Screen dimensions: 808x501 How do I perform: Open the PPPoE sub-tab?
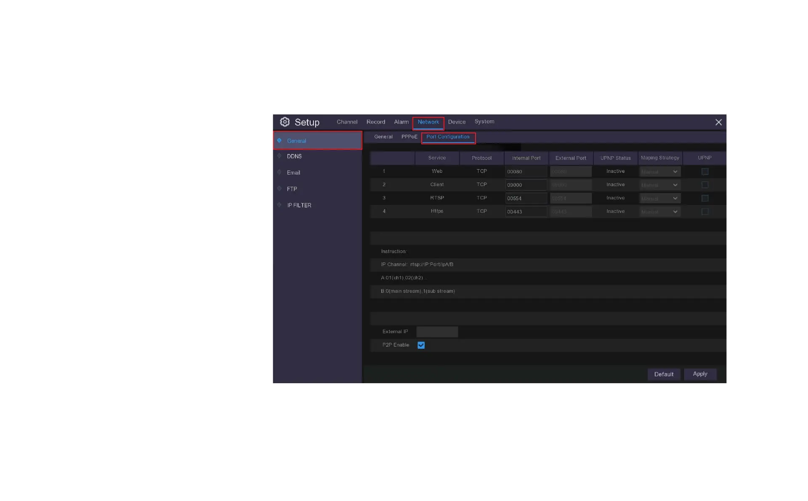(x=409, y=137)
